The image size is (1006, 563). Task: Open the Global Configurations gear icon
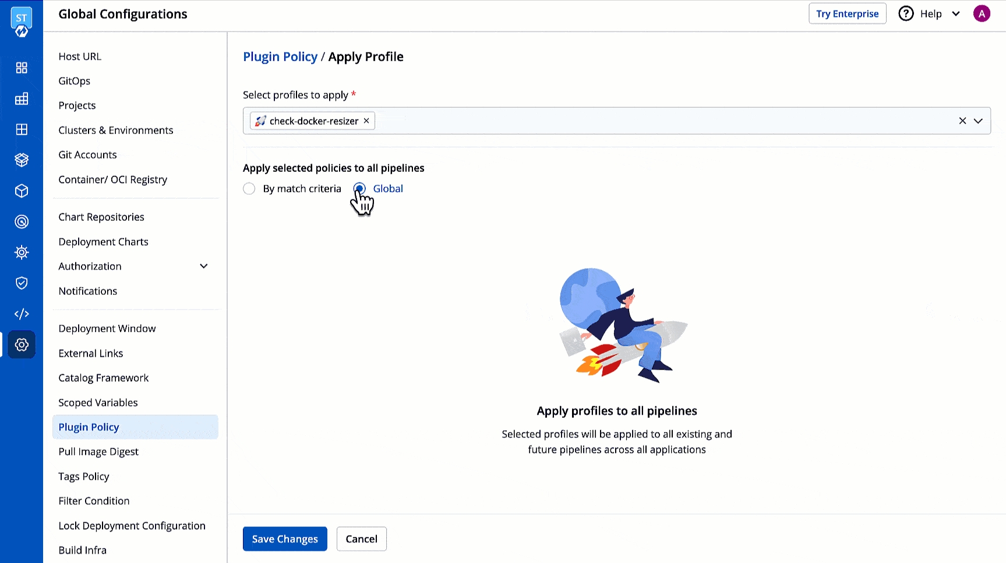coord(22,344)
